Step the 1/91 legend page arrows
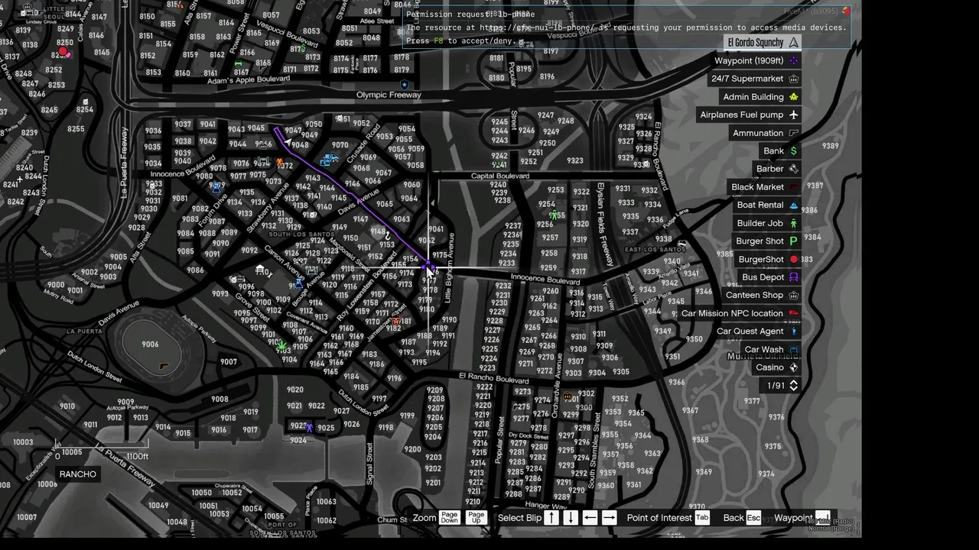Screen dimensions: 979x550 click(x=793, y=386)
